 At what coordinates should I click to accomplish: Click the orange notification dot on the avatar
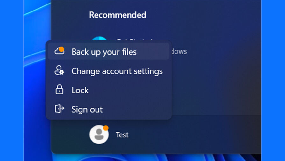pos(106,128)
